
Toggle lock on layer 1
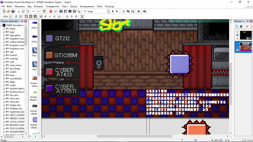click(x=237, y=50)
